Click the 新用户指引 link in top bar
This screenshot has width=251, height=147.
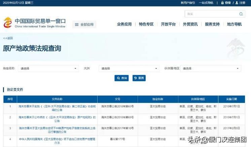point(187,3)
